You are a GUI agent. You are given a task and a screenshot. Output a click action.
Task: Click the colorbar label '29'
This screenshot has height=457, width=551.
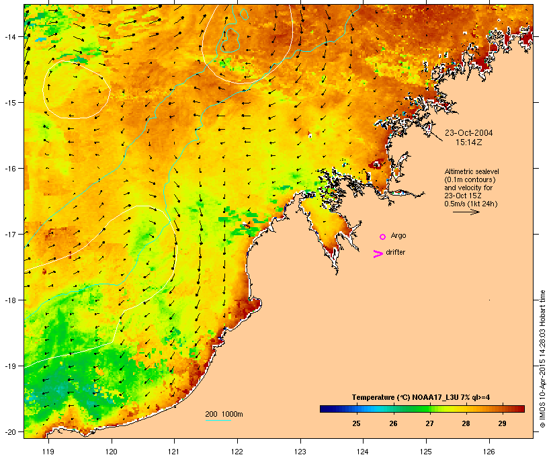[502, 423]
